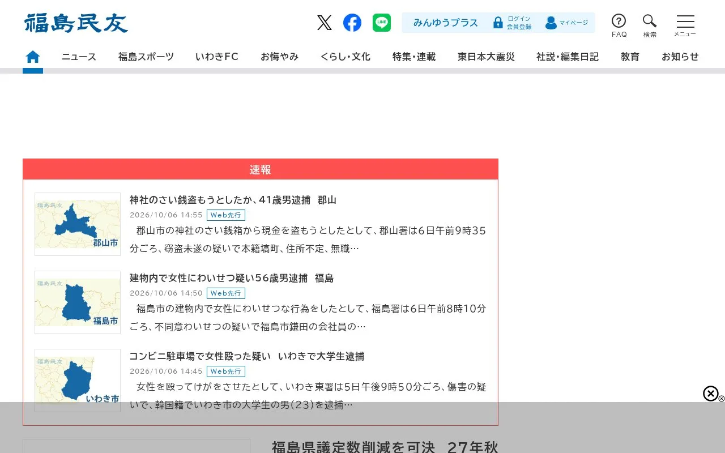Open the お悔やみ nav tab
Viewport: 725px width, 453px height.
click(x=279, y=57)
